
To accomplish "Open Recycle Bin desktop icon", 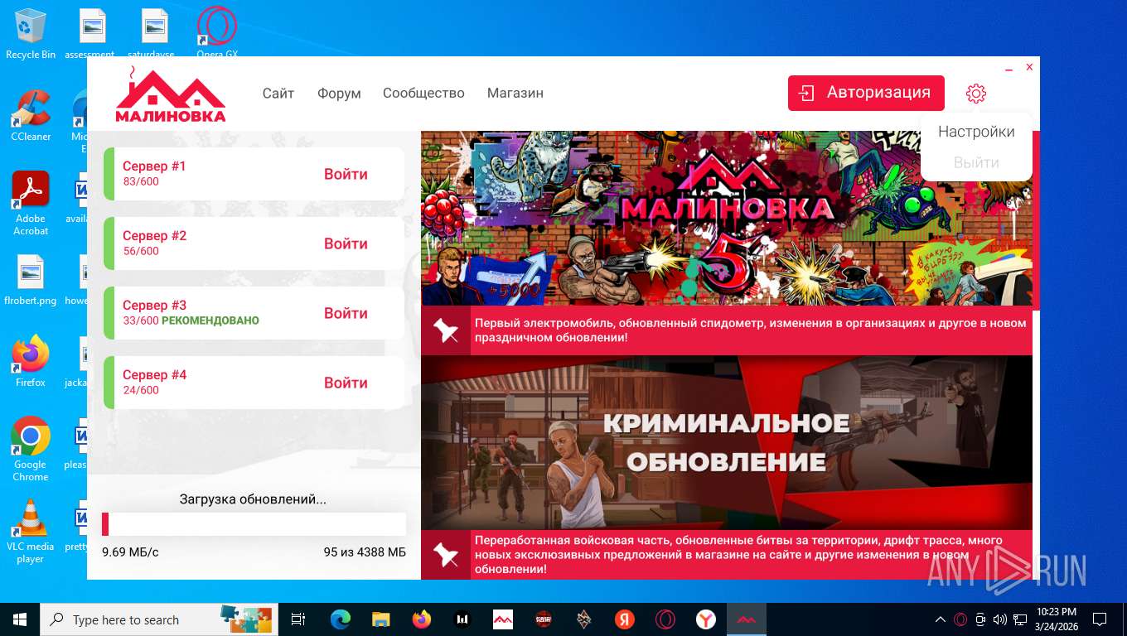I will 31,34.
